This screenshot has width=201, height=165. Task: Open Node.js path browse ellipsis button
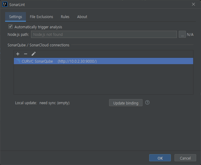pos(182,34)
